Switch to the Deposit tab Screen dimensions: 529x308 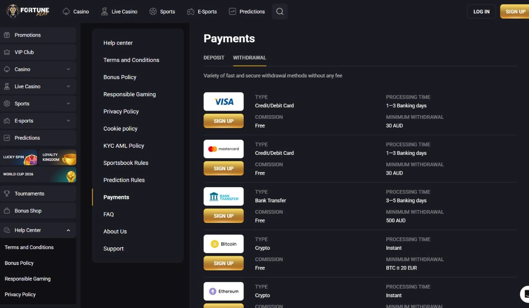coord(214,58)
